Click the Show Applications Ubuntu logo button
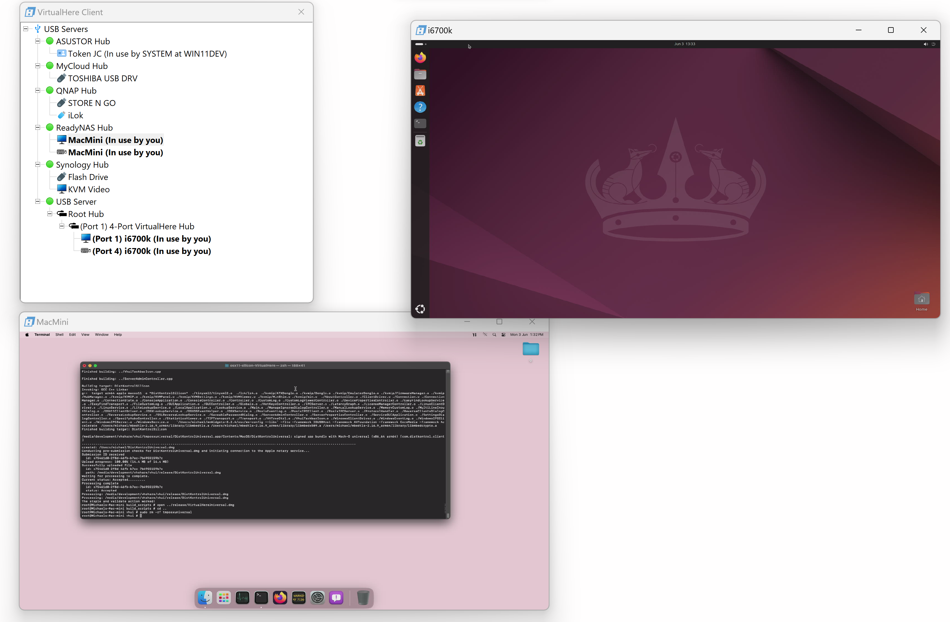The image size is (950, 622). click(x=420, y=309)
